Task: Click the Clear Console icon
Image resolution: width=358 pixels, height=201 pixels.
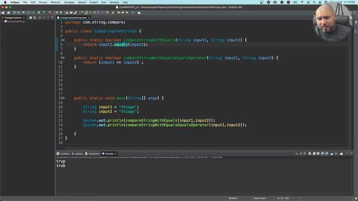Action: pyautogui.click(x=309, y=154)
